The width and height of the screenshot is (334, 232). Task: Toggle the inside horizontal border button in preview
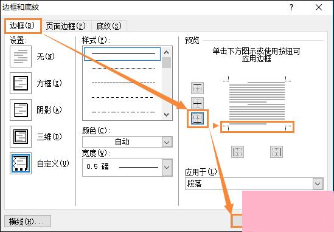tap(198, 103)
